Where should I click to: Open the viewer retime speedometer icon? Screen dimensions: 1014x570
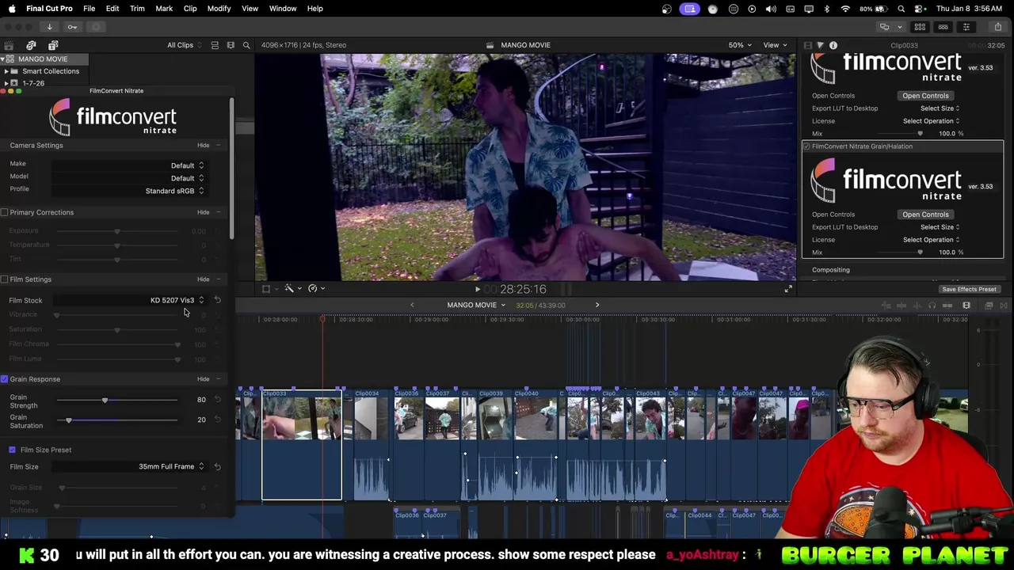pyautogui.click(x=313, y=289)
